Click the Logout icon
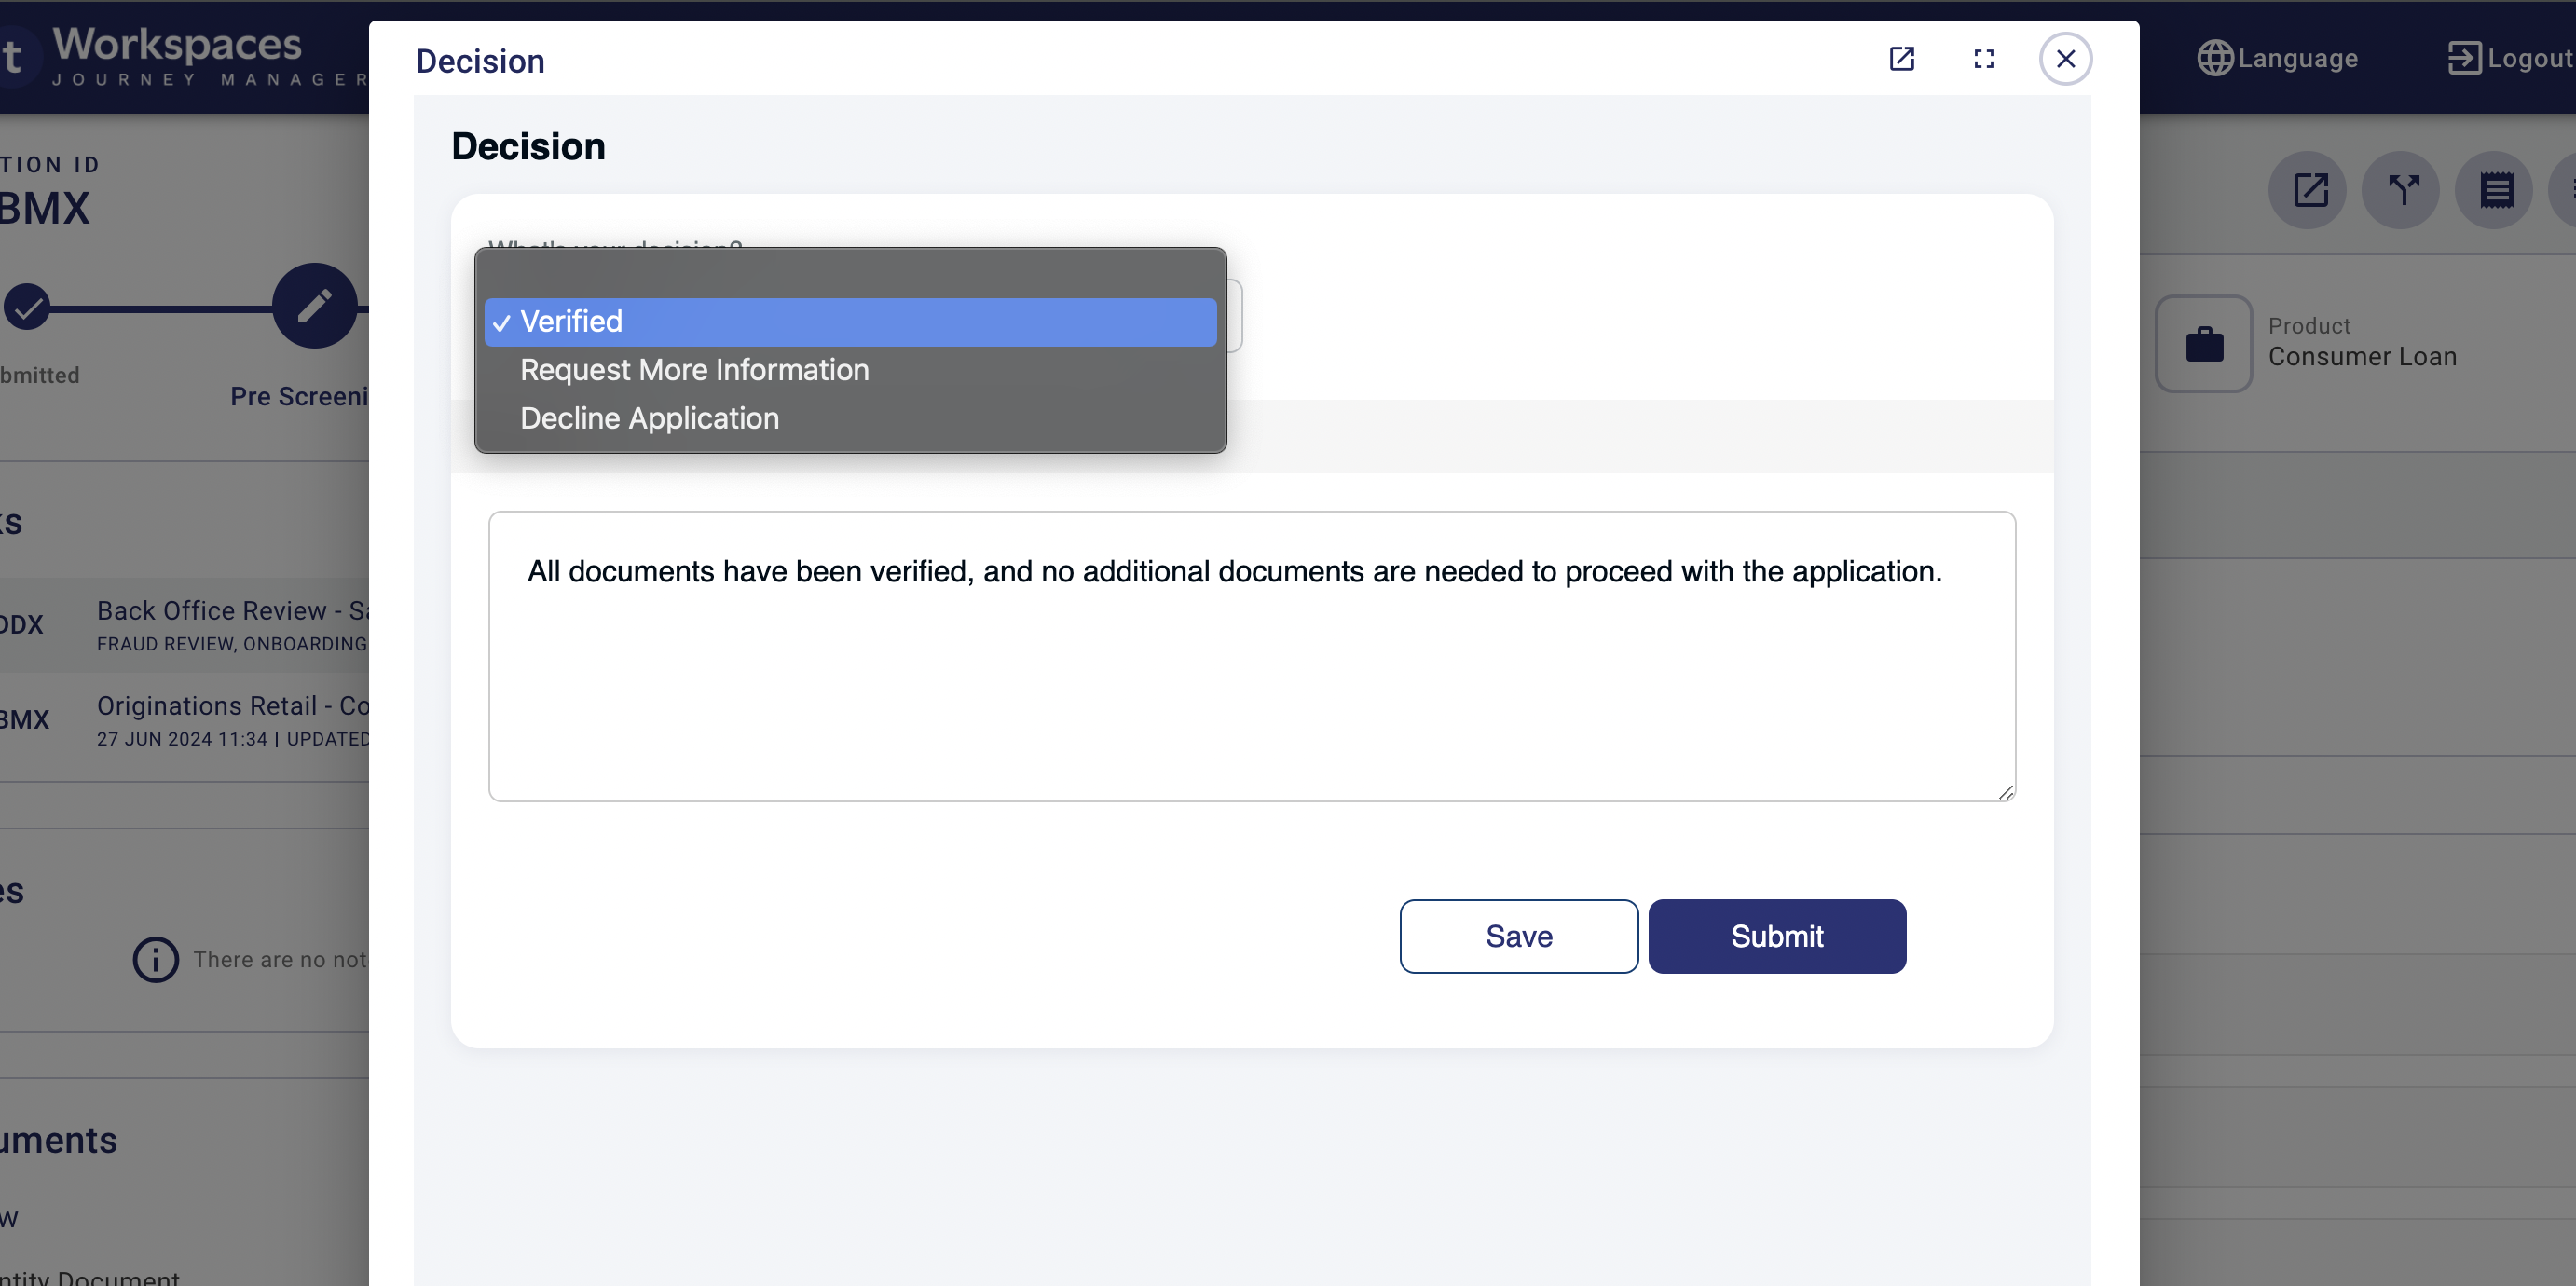2576x1286 pixels. coord(2463,58)
